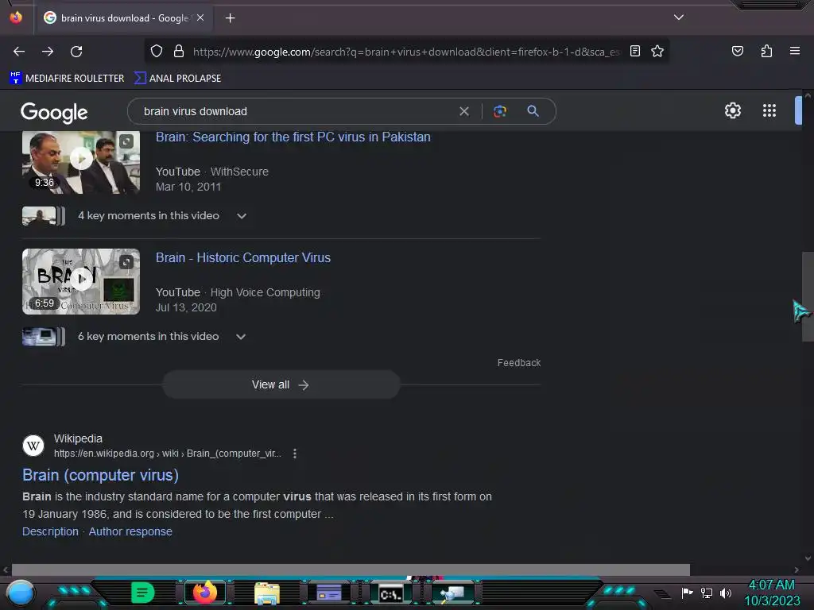Open MEDIAFIRE ROULETTER bookmark
Viewport: 814px width, 610px height.
click(x=67, y=79)
